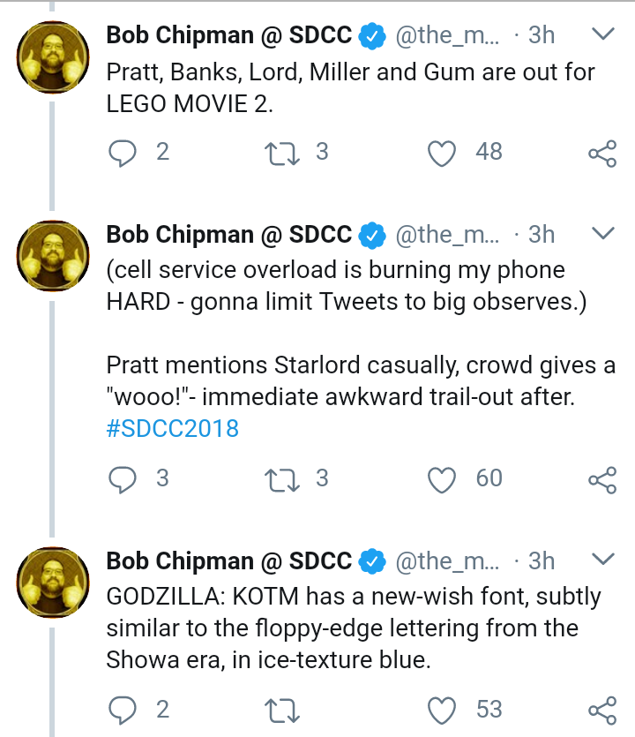Like the Starlord tweet with 60 likes
Viewport: 635px width, 737px height.
[442, 479]
